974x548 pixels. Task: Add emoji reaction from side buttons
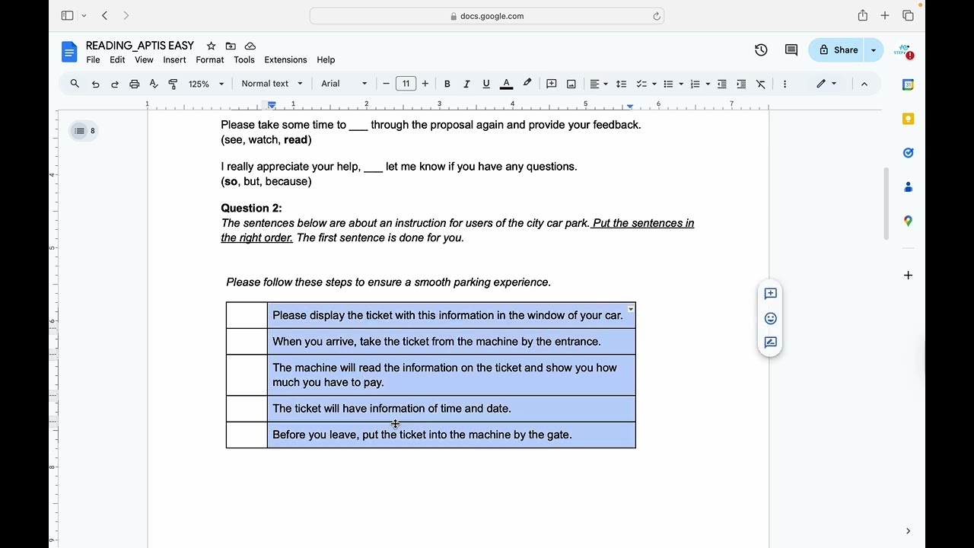coord(771,318)
